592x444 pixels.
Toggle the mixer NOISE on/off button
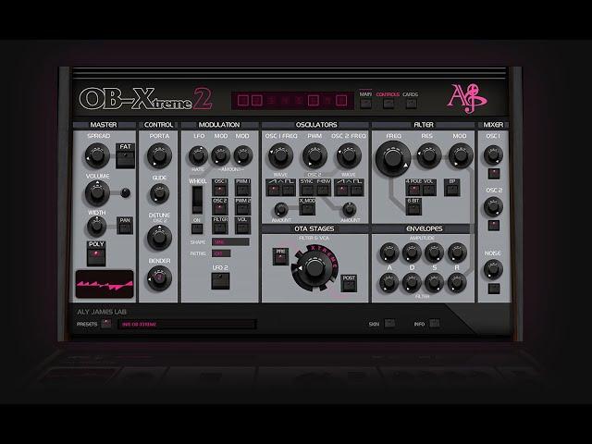click(494, 289)
